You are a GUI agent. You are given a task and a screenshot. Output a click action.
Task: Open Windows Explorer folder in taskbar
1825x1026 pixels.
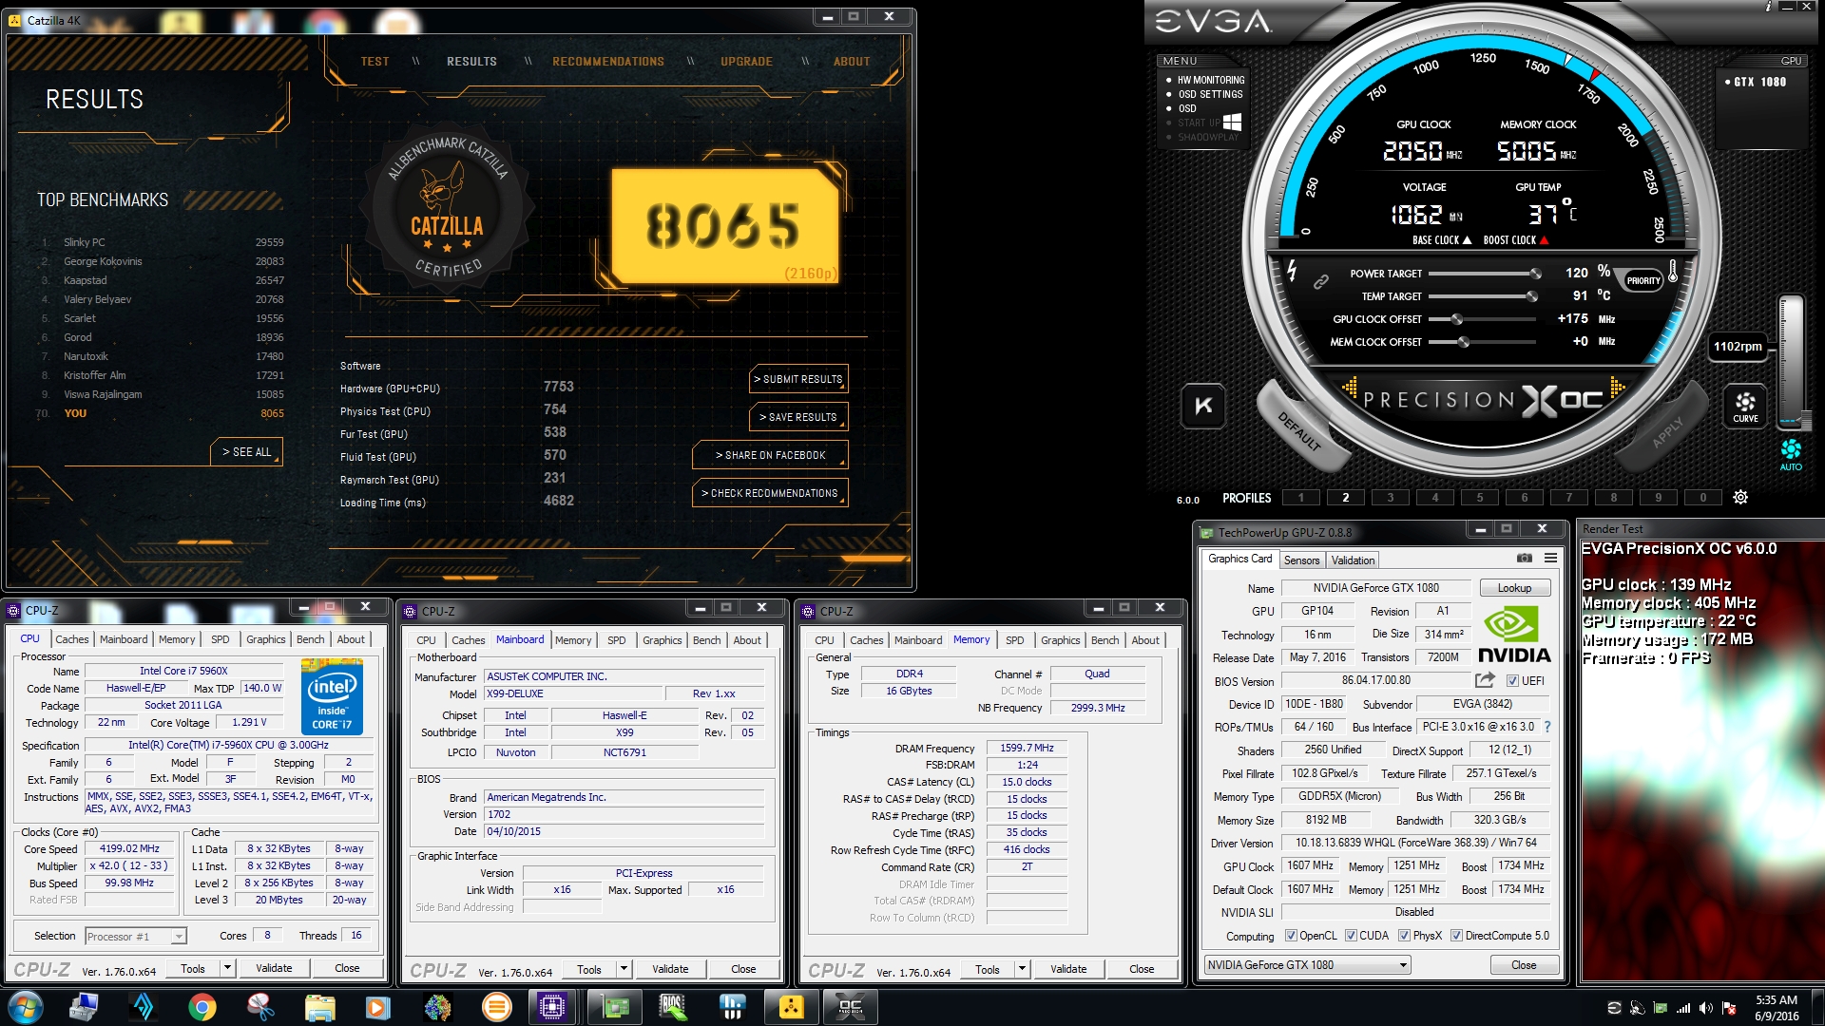(x=320, y=1007)
